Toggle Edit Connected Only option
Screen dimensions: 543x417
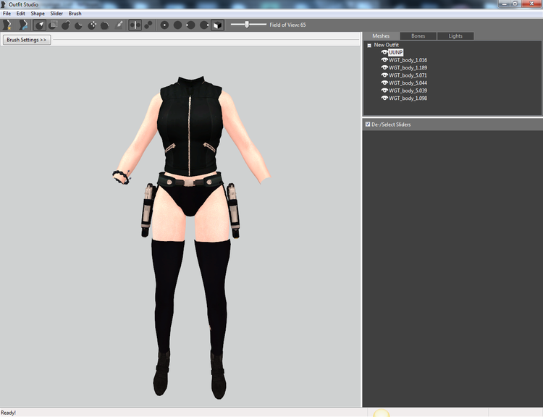(x=148, y=25)
